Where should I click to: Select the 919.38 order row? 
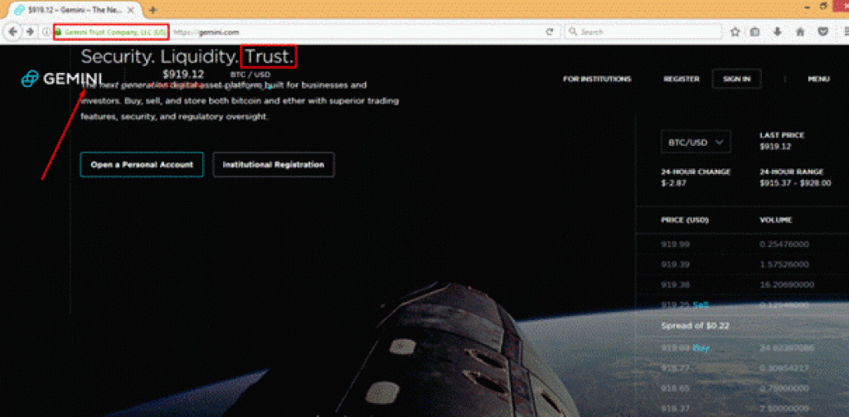(x=742, y=284)
